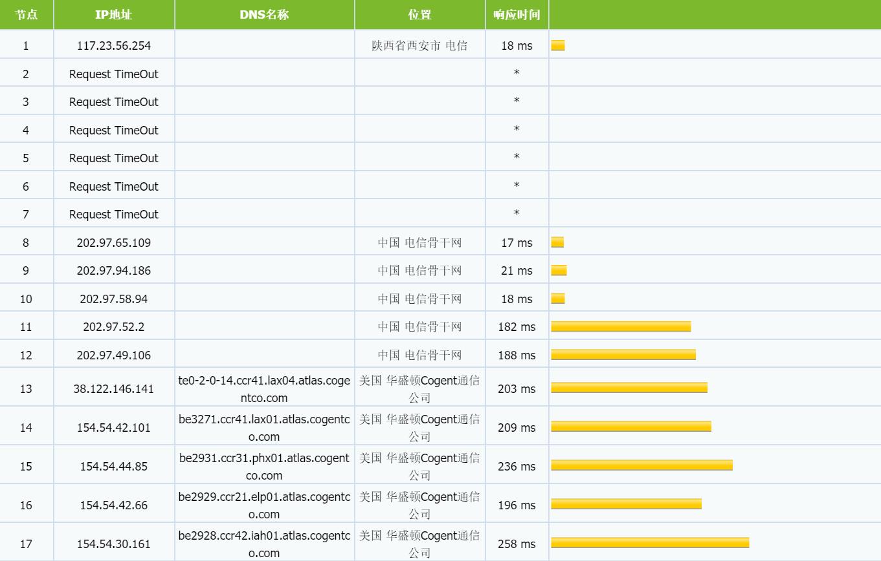Click location 陕西省西安市 电信

(419, 46)
